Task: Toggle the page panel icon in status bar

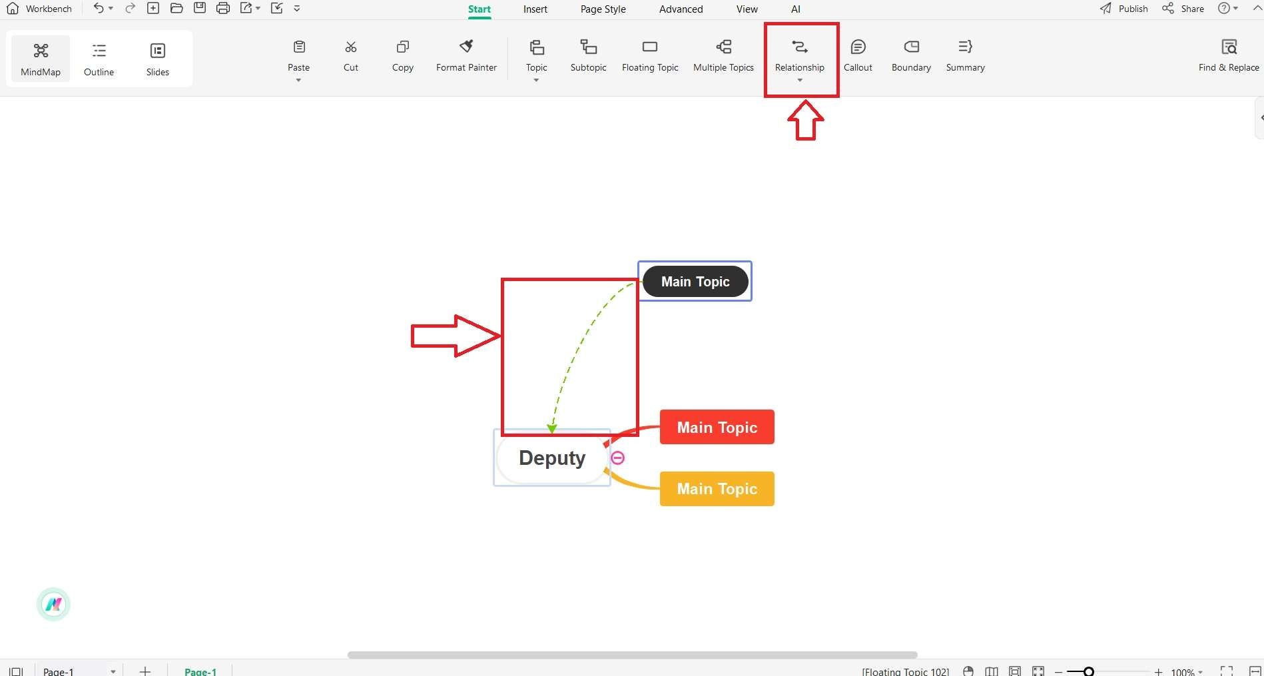Action: tap(16, 671)
